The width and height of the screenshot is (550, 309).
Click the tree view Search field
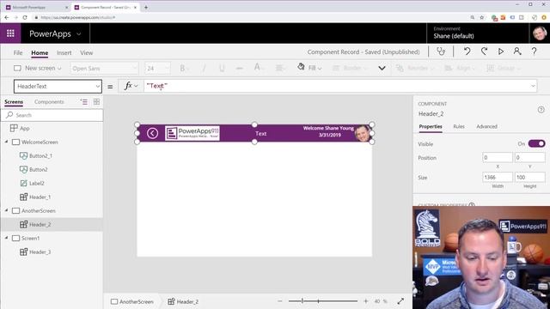[x=52, y=115]
